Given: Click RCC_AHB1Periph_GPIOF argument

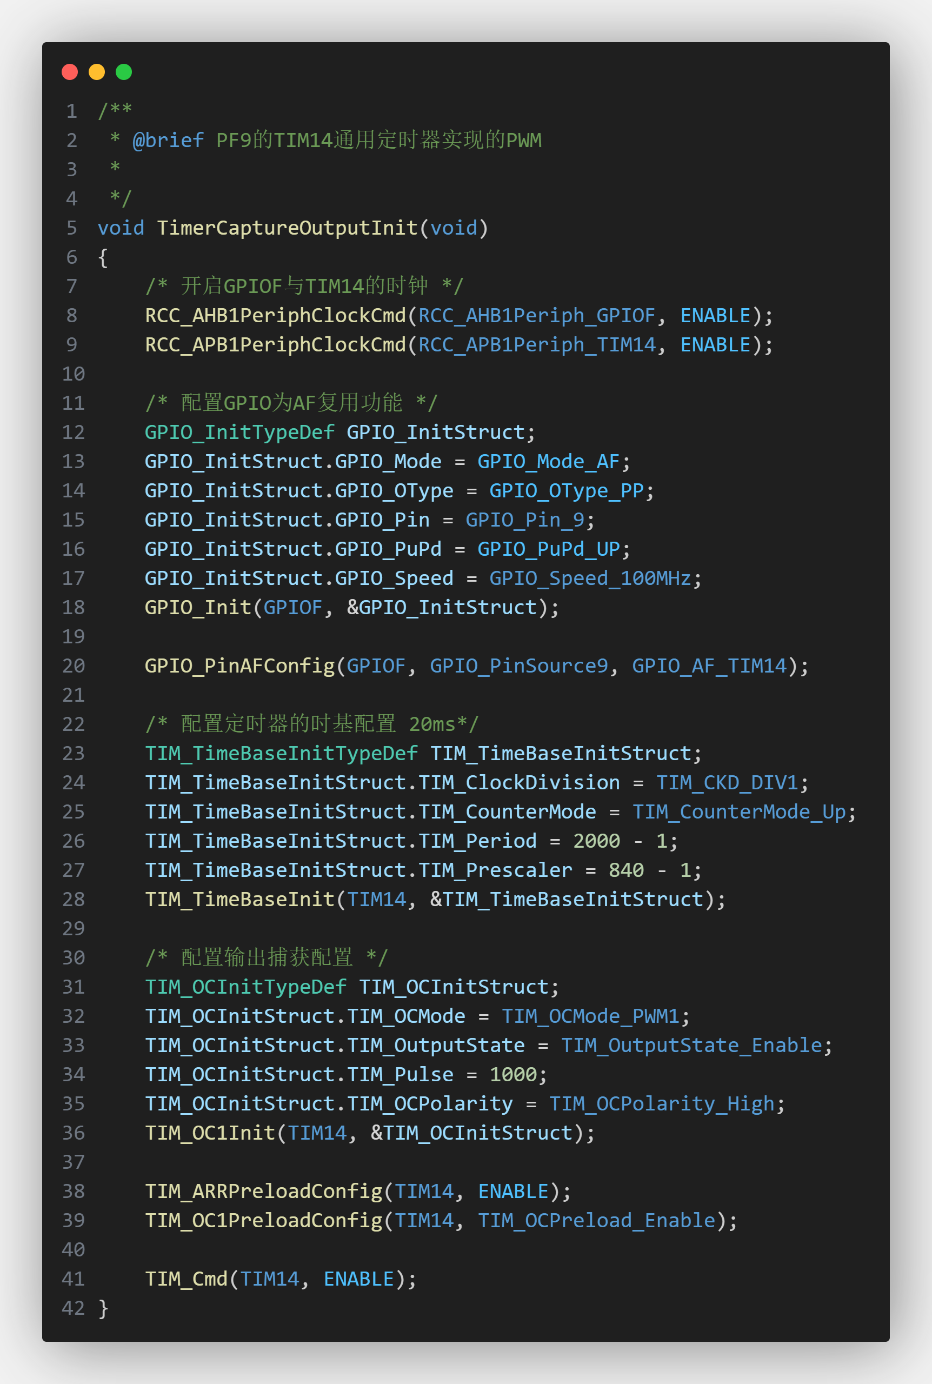Looking at the screenshot, I should coord(537,316).
